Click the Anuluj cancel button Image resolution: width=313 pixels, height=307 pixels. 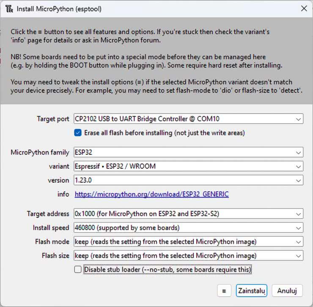(x=287, y=291)
